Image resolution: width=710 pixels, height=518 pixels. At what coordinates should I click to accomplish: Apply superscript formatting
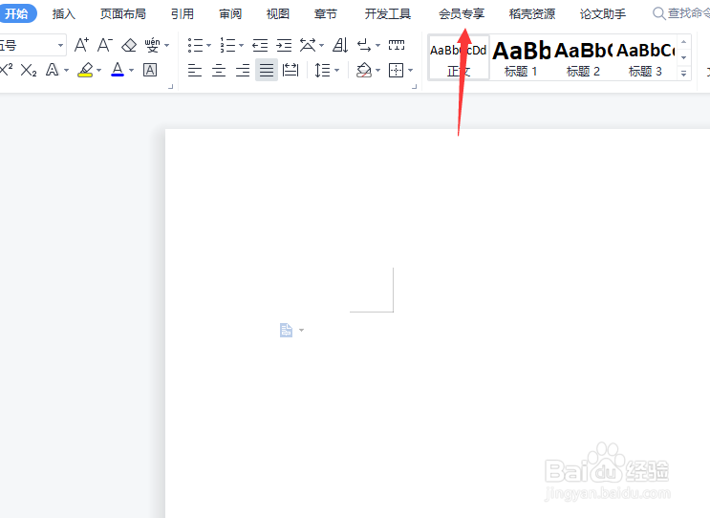[x=7, y=70]
